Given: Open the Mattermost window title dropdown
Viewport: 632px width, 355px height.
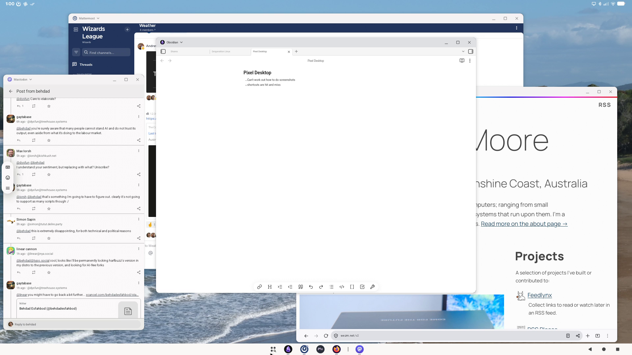Looking at the screenshot, I should pos(98,18).
